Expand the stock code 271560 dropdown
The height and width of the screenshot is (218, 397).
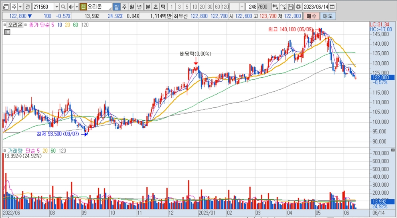(x=56, y=7)
